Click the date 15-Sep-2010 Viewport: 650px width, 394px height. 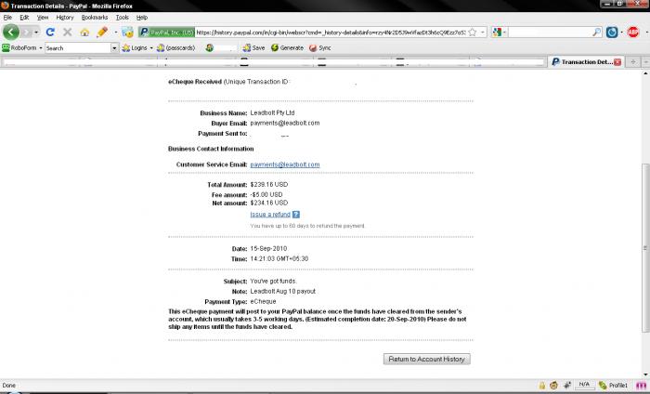tap(268, 248)
